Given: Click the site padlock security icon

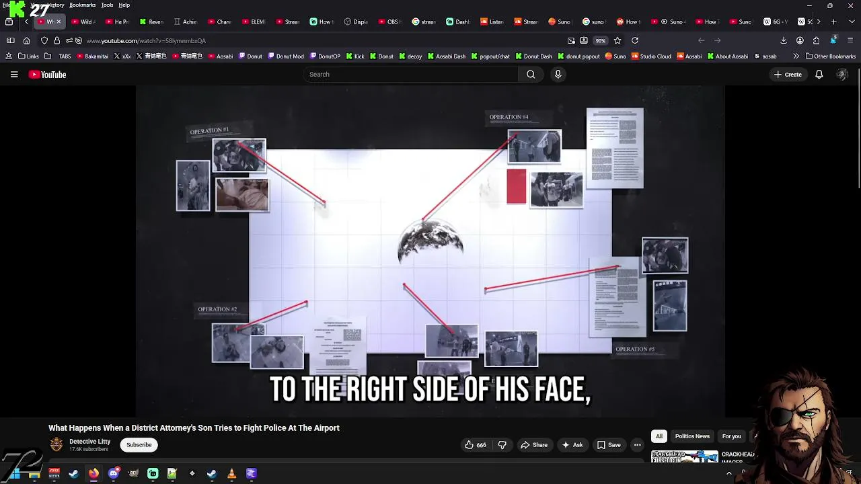Looking at the screenshot, I should pos(57,40).
